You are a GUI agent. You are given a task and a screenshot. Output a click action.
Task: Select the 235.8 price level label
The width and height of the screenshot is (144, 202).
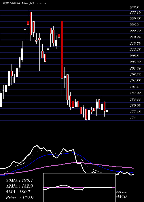click(134, 8)
